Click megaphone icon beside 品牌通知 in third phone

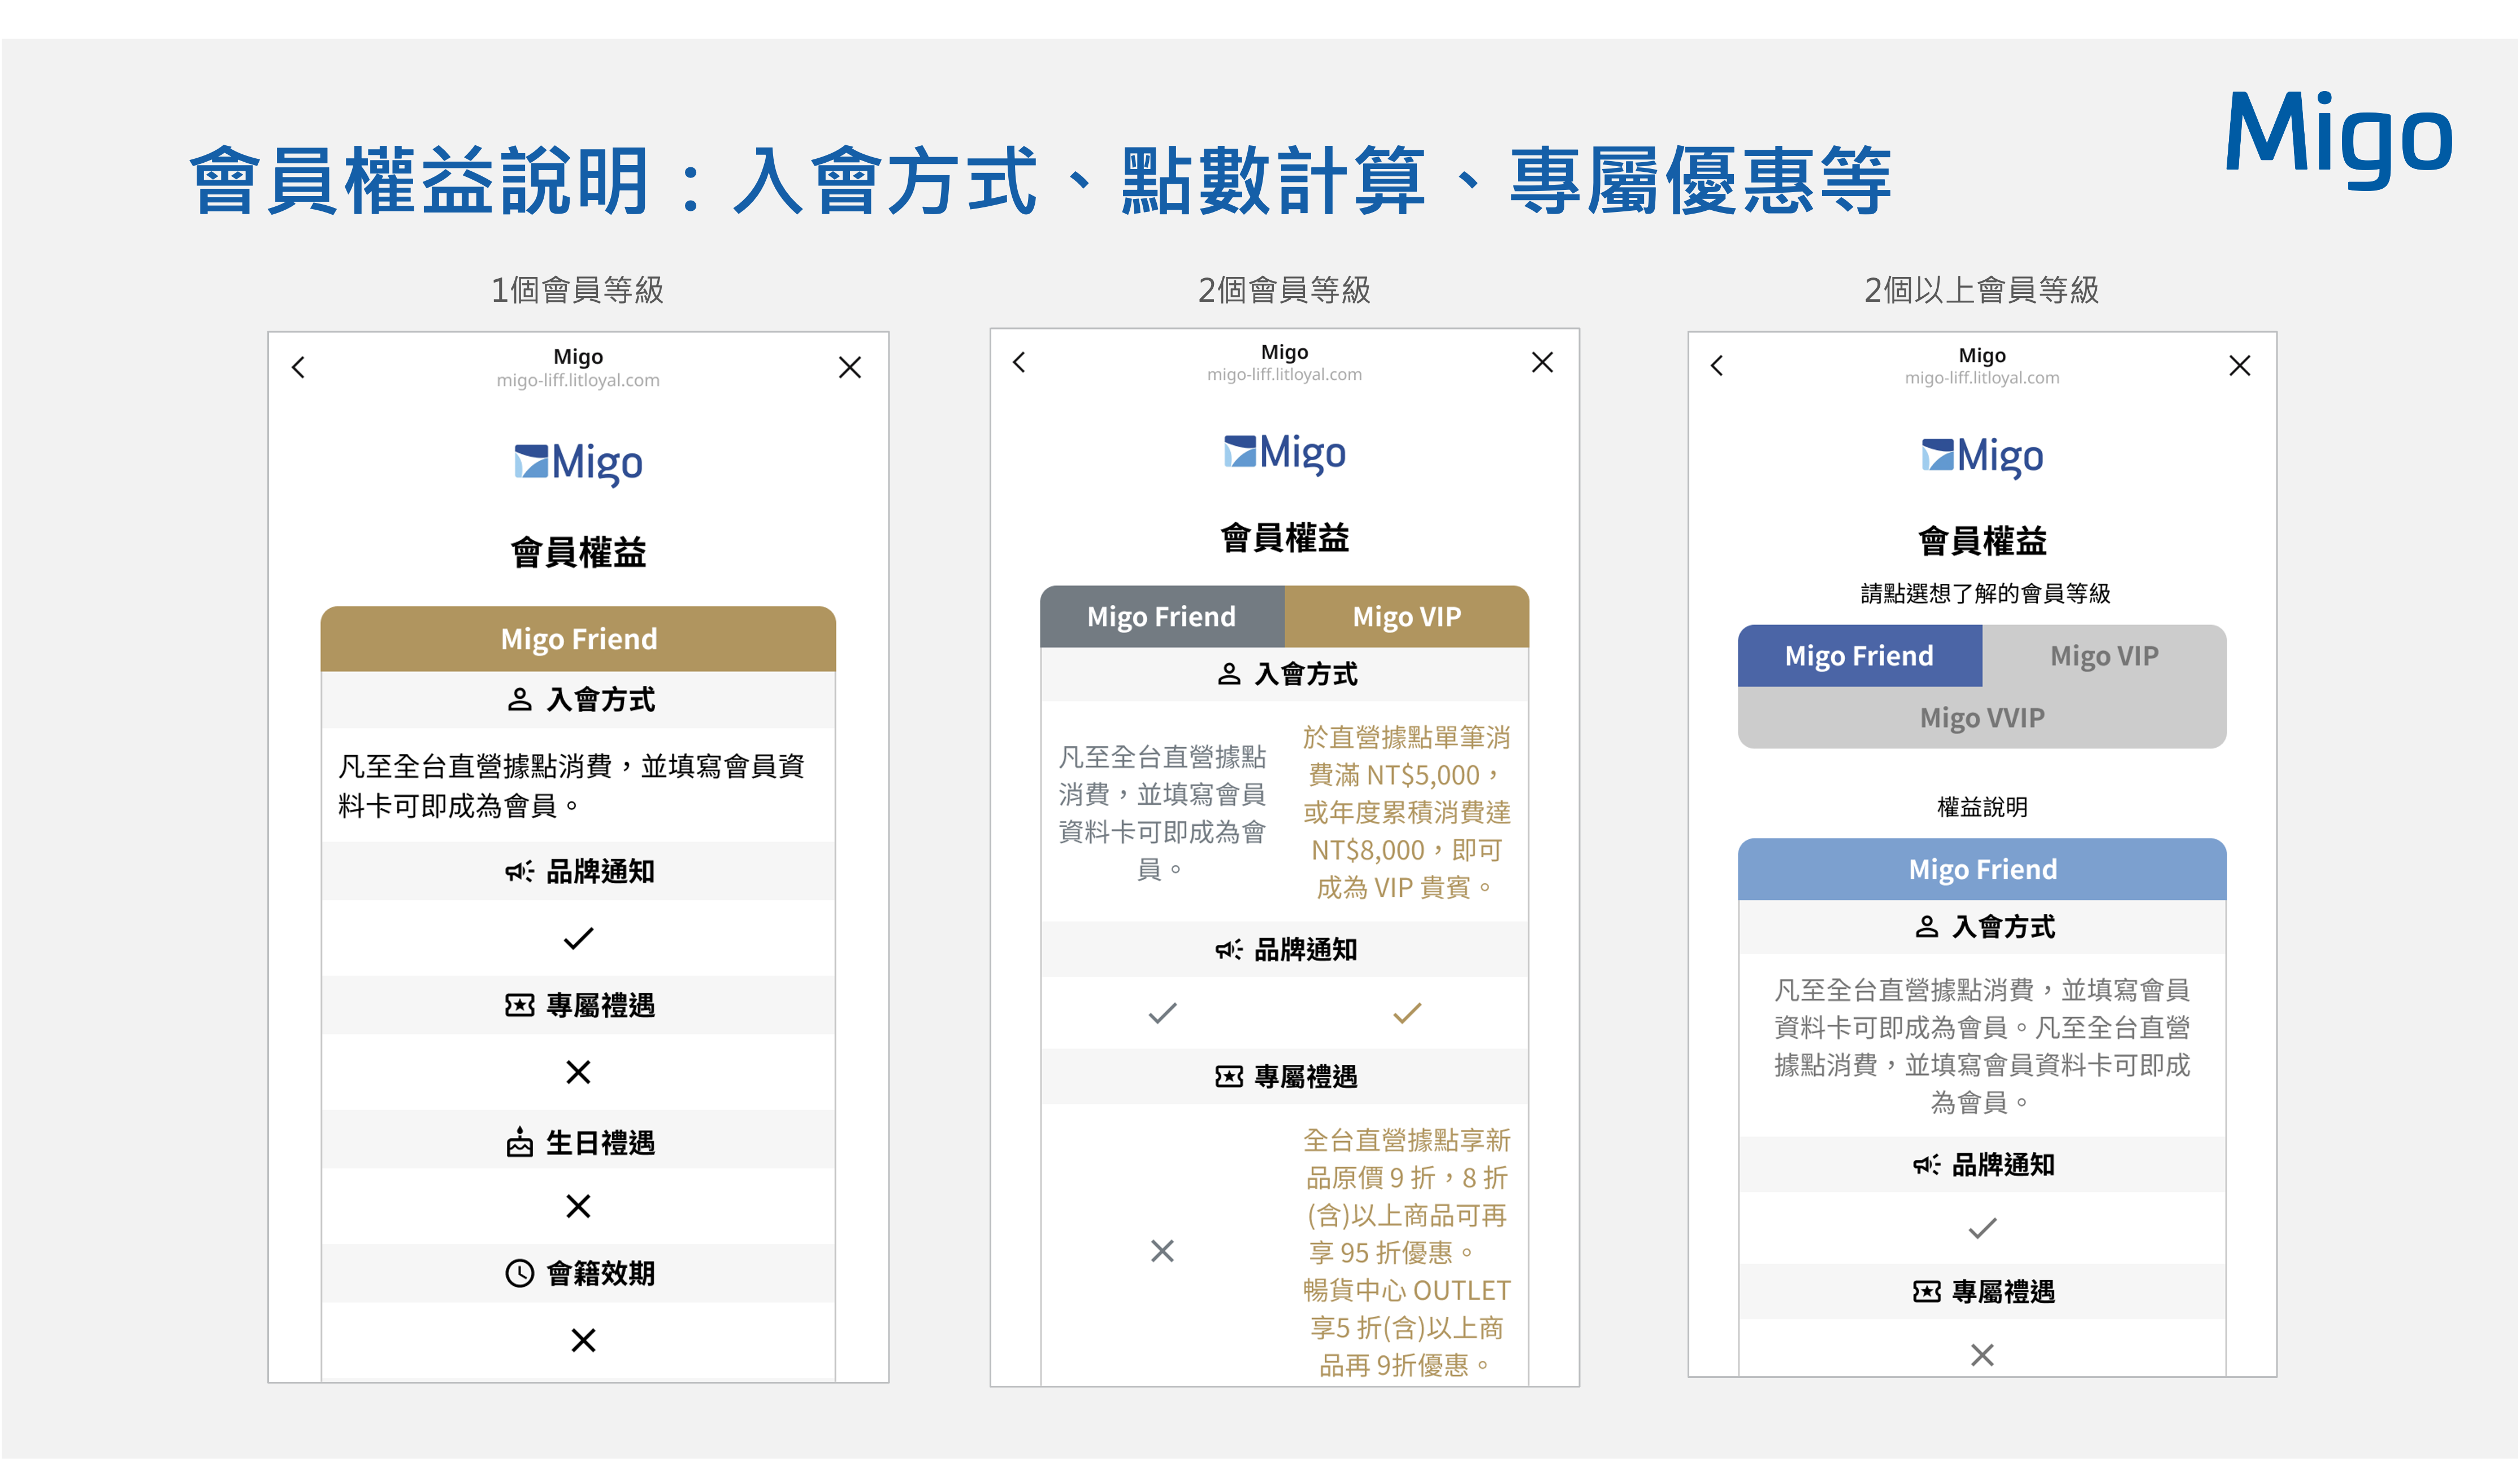[1926, 1164]
